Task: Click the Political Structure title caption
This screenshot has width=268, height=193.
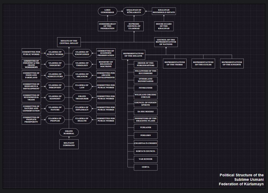Action: pyautogui.click(x=241, y=180)
